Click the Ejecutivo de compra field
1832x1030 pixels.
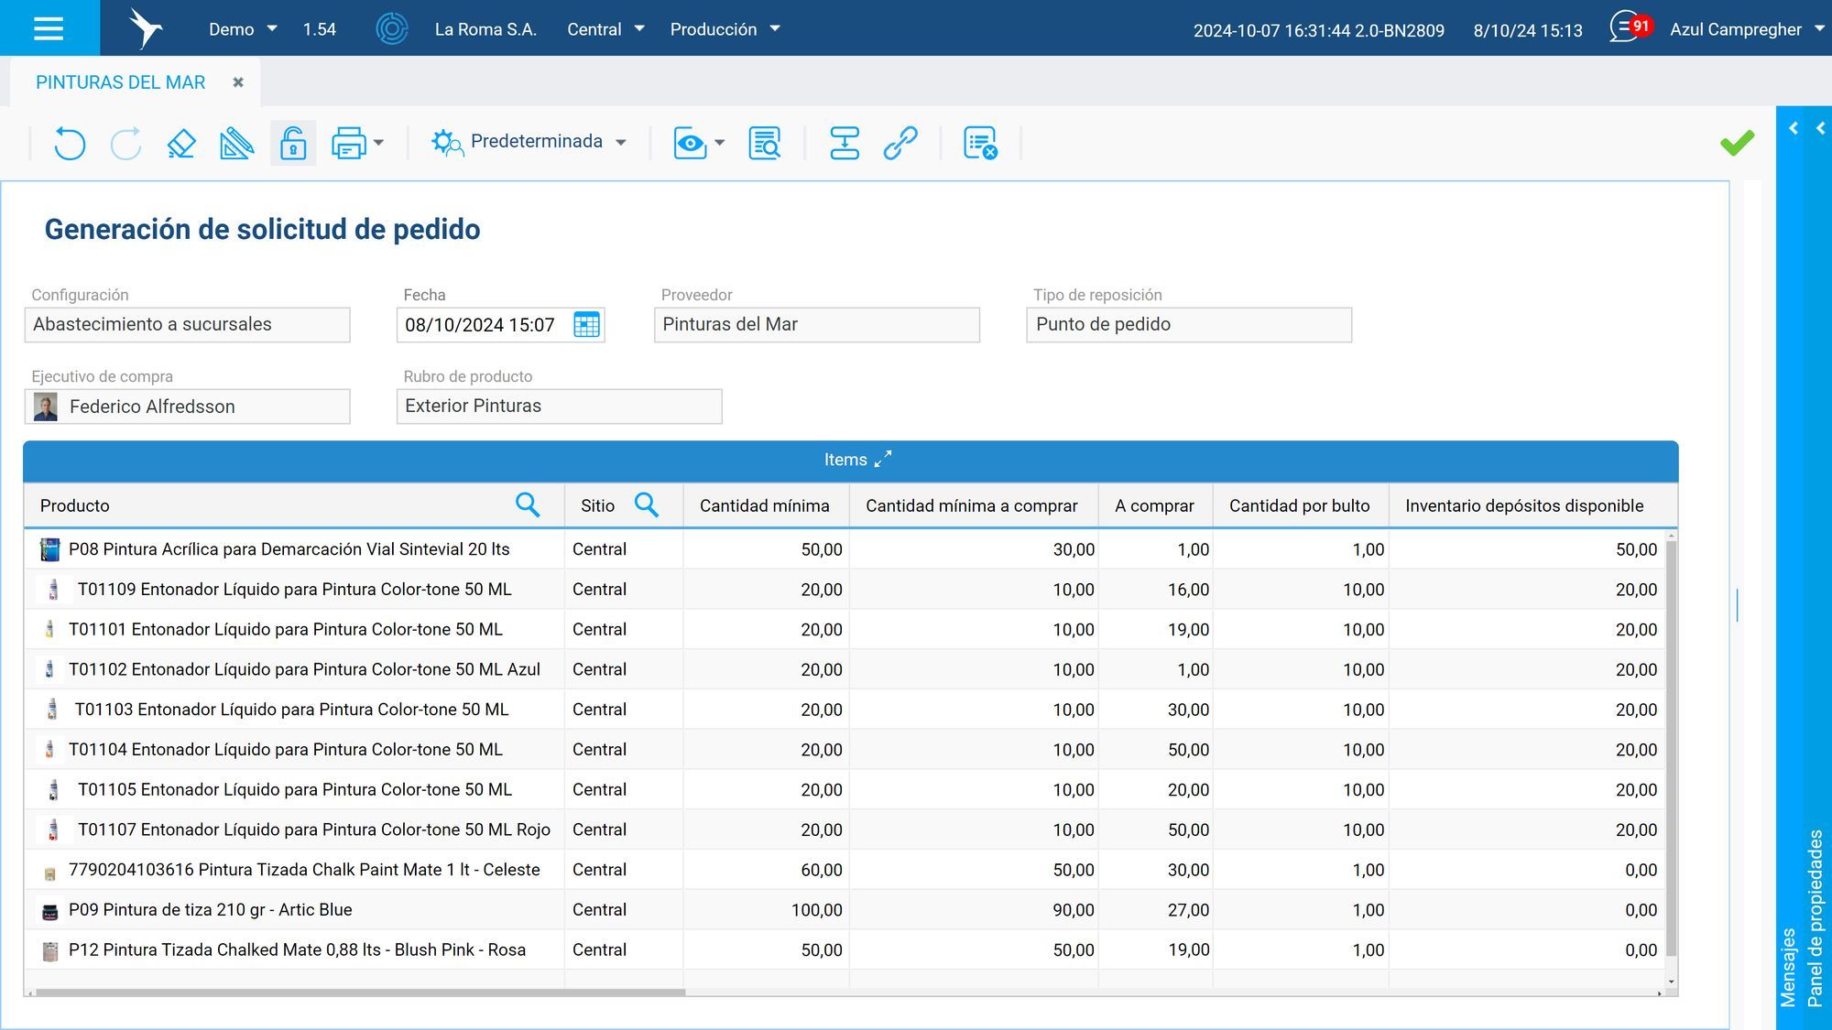pyautogui.click(x=187, y=407)
